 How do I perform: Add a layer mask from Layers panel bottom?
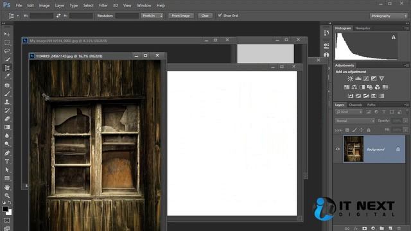(x=364, y=228)
